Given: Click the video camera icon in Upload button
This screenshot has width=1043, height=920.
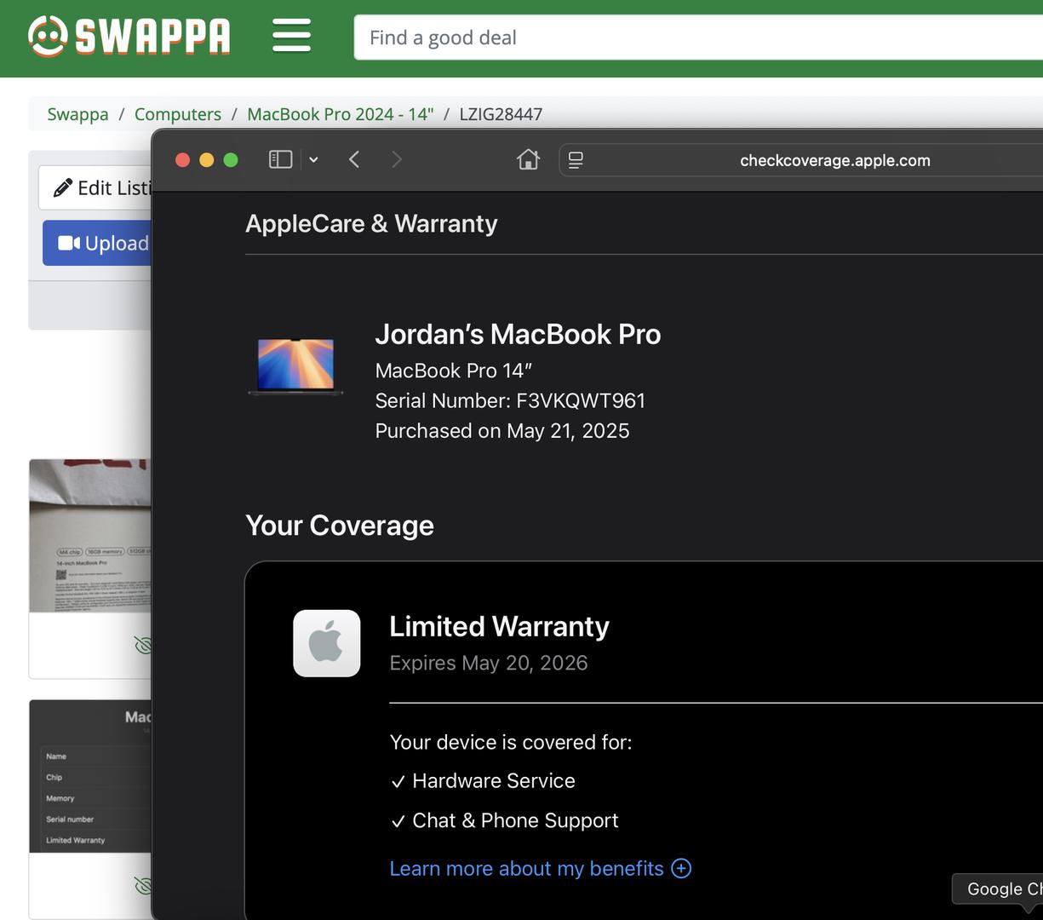Looking at the screenshot, I should click(x=69, y=244).
